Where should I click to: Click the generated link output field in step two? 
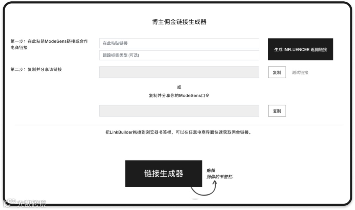pyautogui.click(x=179, y=72)
